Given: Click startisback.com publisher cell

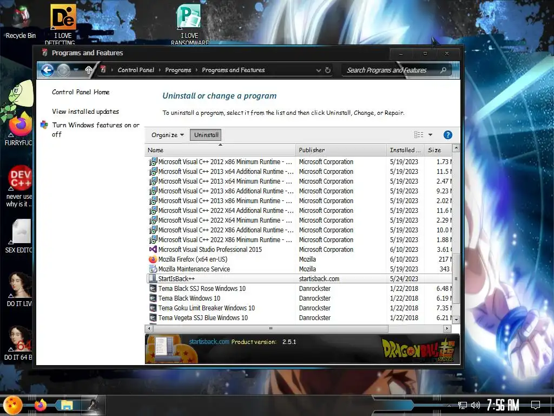Looking at the screenshot, I should [319, 279].
